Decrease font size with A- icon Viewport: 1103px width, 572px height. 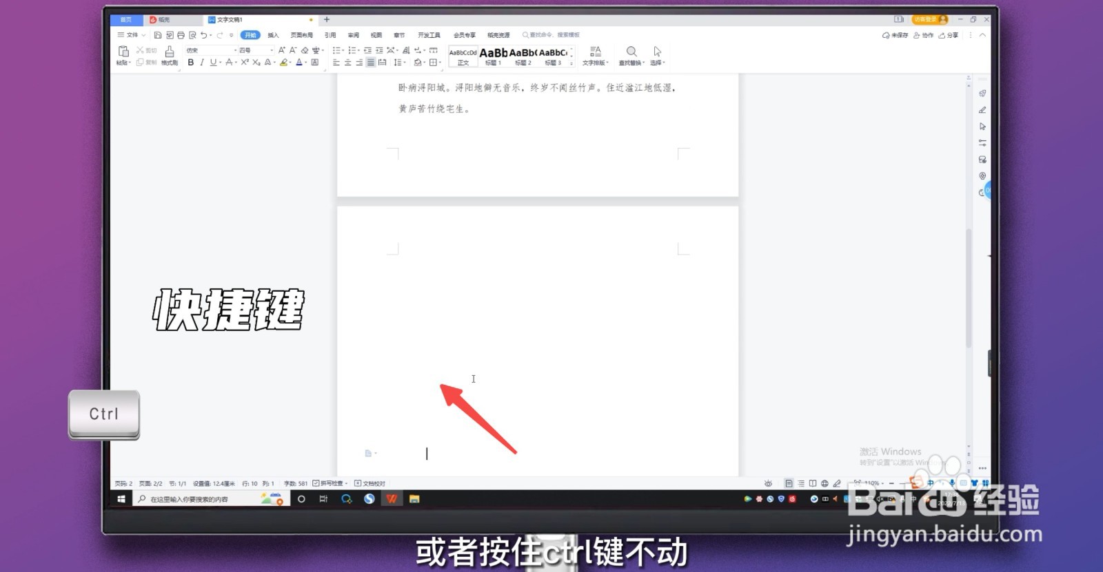pyautogui.click(x=293, y=50)
